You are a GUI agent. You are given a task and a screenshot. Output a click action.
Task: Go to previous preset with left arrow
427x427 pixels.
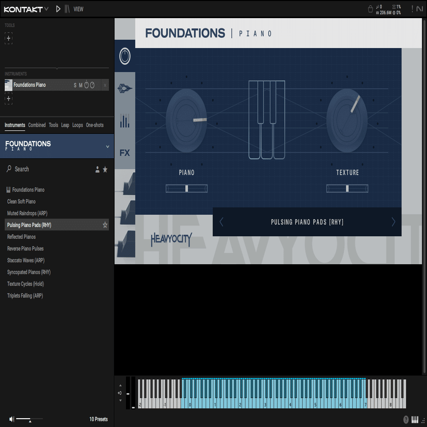[x=222, y=222]
